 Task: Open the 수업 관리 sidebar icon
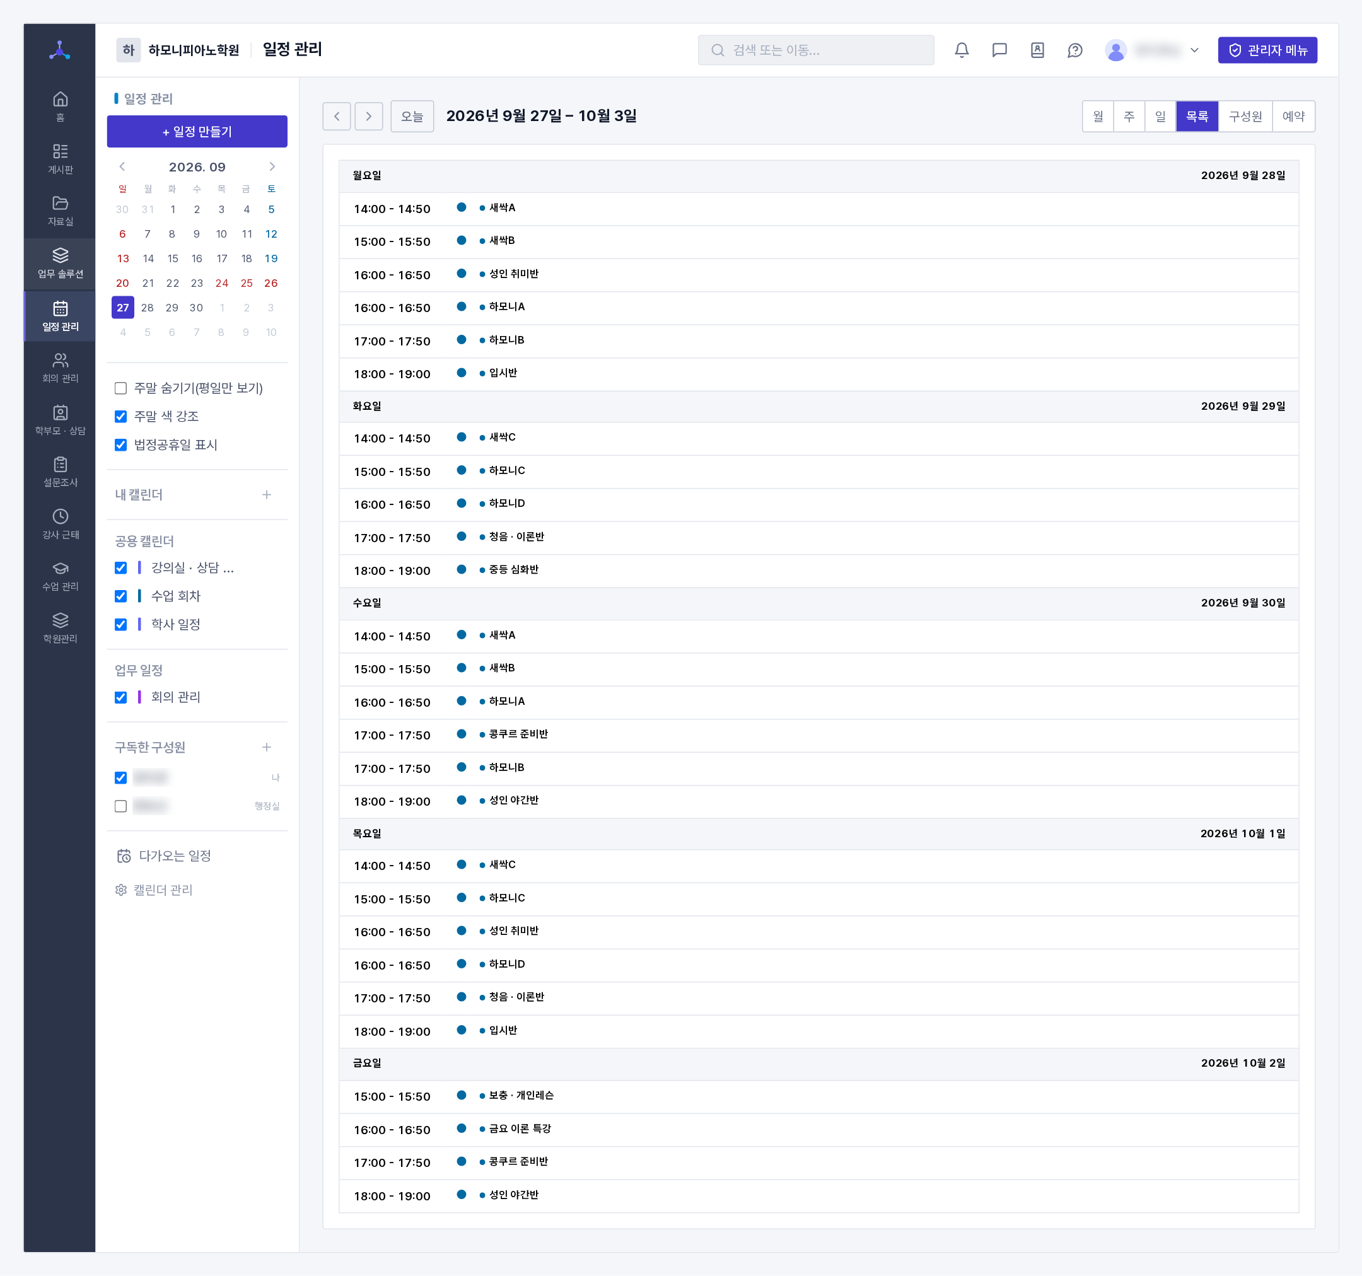coord(61,576)
